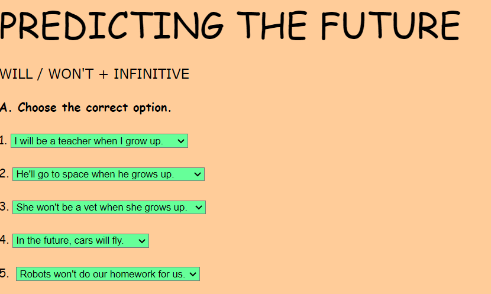
Task: Click the word "INFINITIVE" in the subheading
Action: click(151, 74)
